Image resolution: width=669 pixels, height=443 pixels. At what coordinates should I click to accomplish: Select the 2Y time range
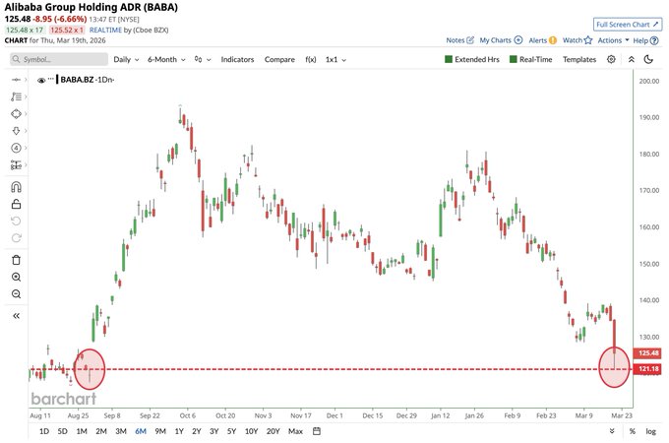coord(196,431)
